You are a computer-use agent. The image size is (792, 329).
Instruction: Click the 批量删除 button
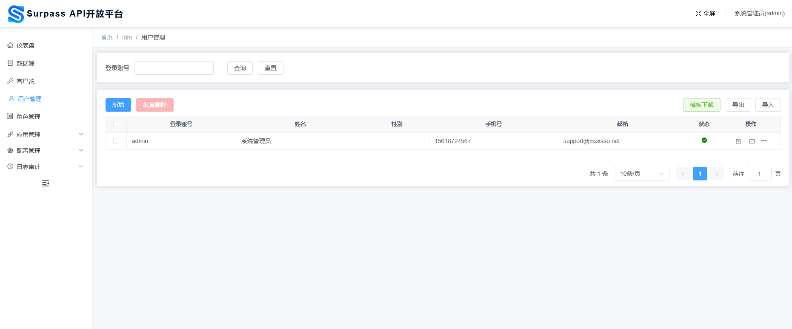pyautogui.click(x=155, y=105)
